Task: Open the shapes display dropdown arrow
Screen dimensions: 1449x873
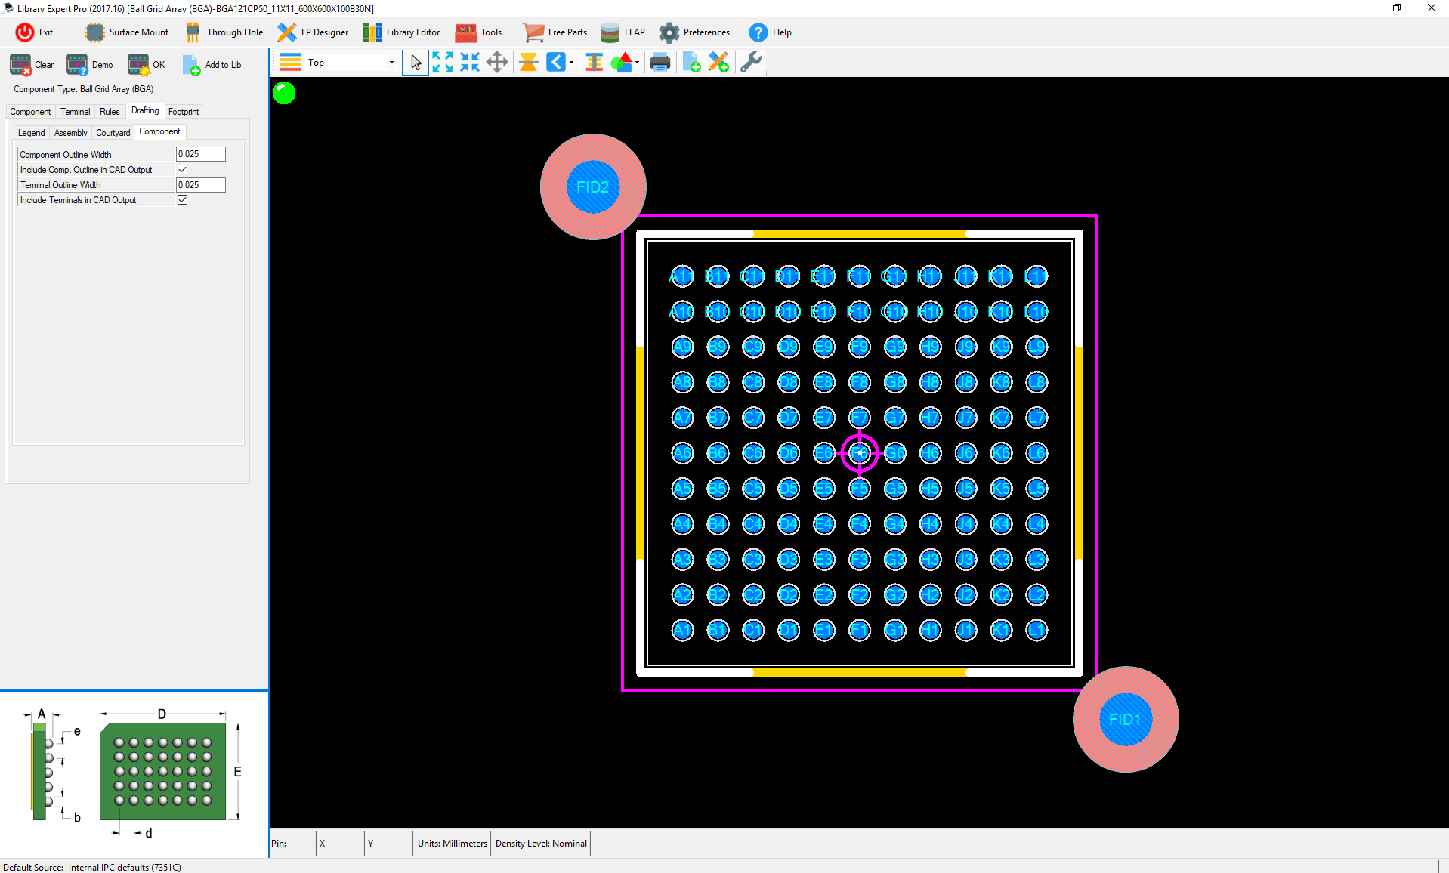Action: pos(635,62)
